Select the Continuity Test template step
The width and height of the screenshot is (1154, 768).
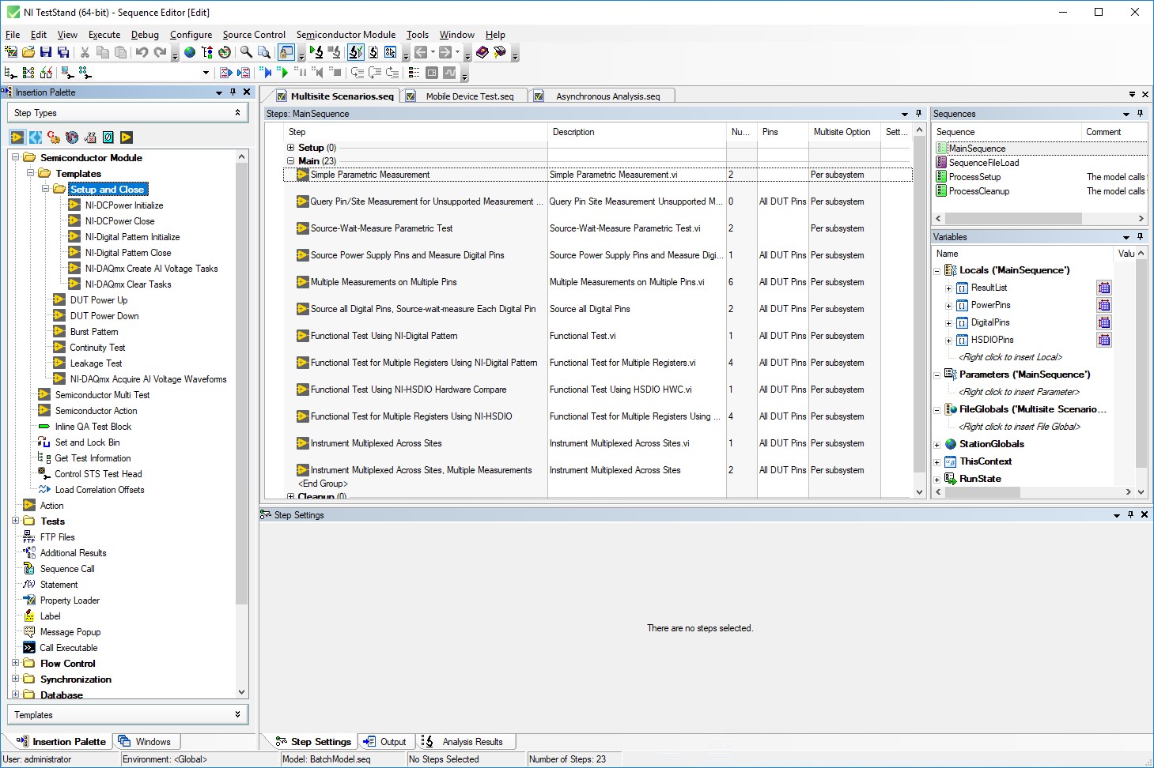coord(97,347)
